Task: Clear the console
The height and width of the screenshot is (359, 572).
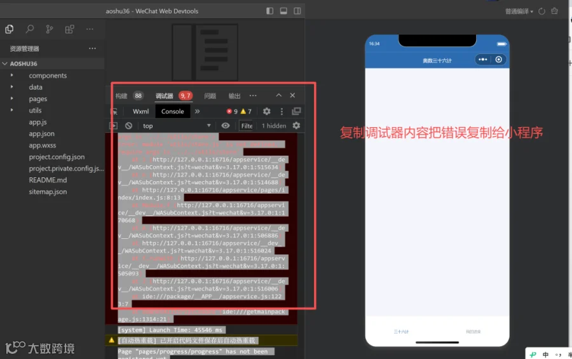Action: tap(128, 126)
